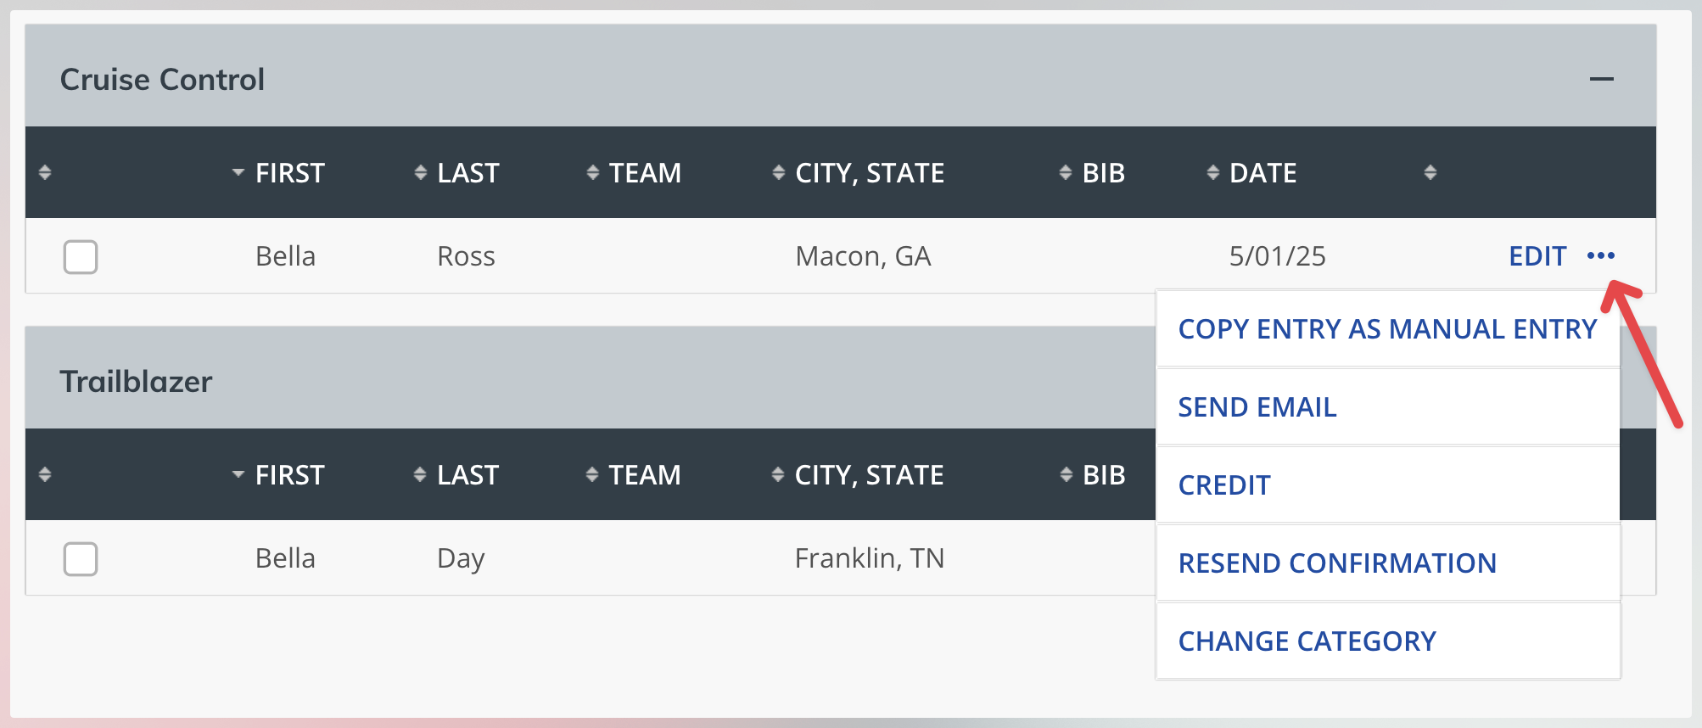The width and height of the screenshot is (1702, 728).
Task: Sort Cruise Control table by DATE
Action: [x=1252, y=173]
